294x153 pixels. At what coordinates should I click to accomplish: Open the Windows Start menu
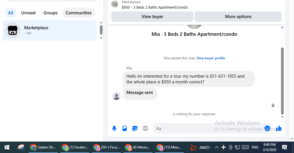7,147
